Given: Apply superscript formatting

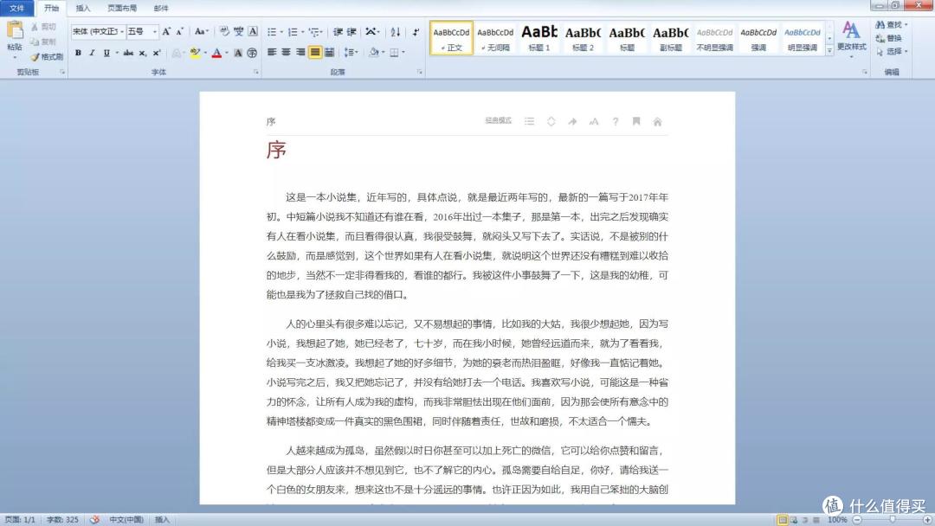Looking at the screenshot, I should click(157, 53).
